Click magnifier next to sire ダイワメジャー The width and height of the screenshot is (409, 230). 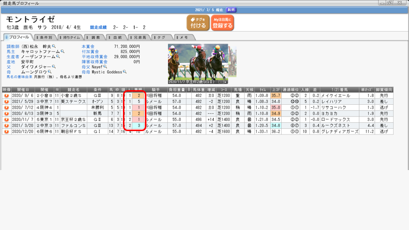point(54,67)
